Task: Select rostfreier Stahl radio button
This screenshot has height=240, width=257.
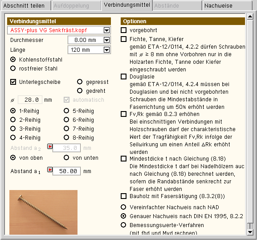Action: pyautogui.click(x=13, y=68)
